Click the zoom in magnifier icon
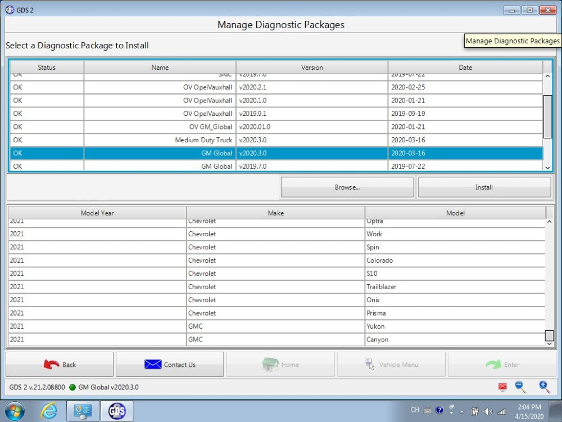The width and height of the screenshot is (562, 422). click(x=543, y=387)
